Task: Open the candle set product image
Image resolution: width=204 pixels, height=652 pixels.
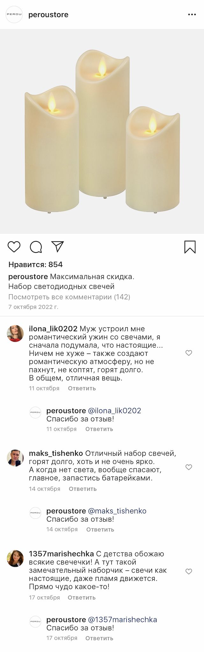Action: click(x=102, y=131)
